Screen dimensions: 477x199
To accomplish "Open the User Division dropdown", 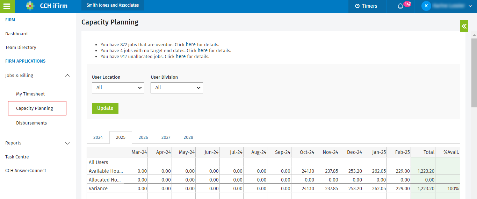I will pos(177,88).
